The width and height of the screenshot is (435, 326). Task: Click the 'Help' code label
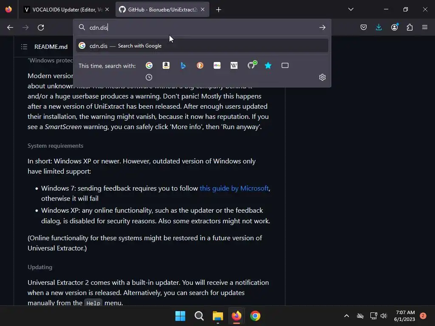[93, 303]
